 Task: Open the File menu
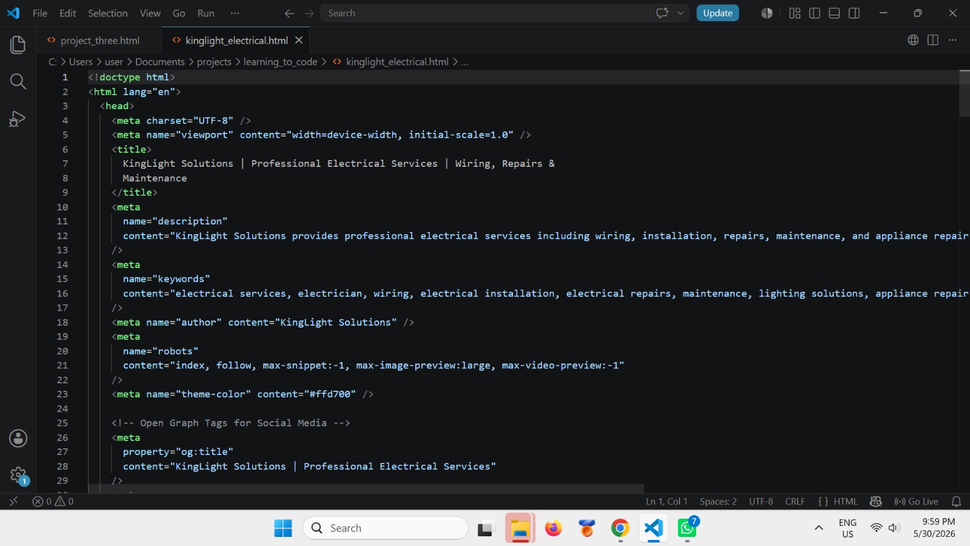coord(40,13)
